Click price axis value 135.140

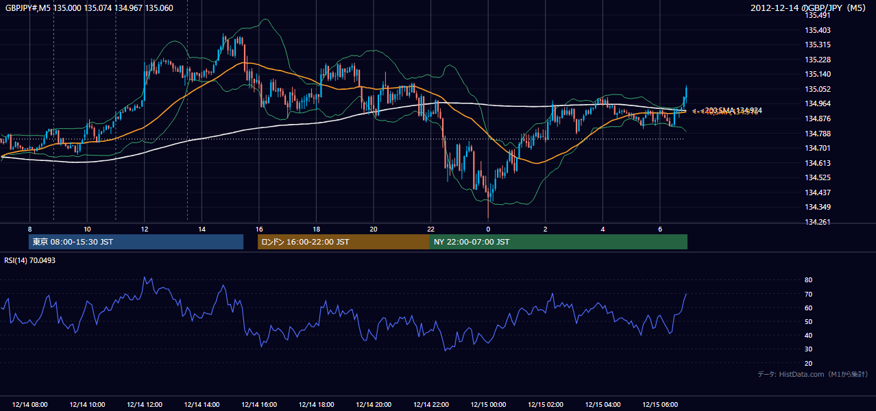816,74
